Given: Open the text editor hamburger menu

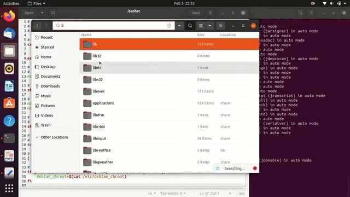Looking at the screenshot, I should point(210,13).
